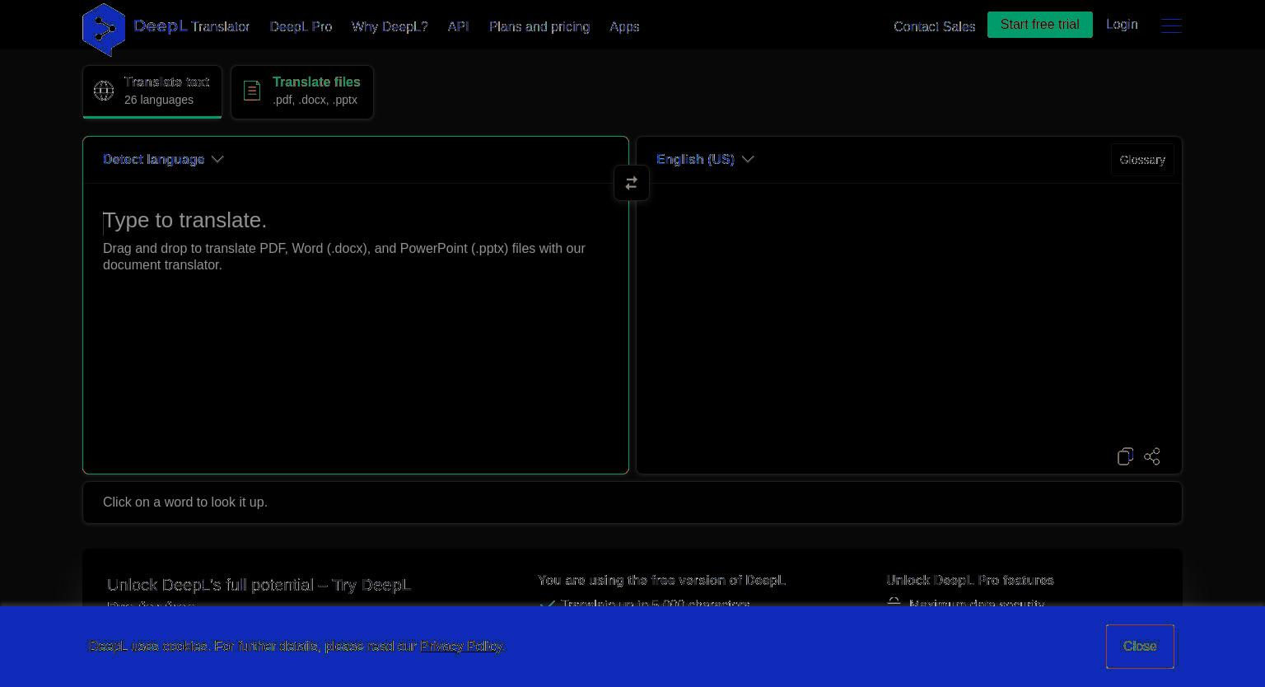Image resolution: width=1265 pixels, height=687 pixels.
Task: Click the DeepL logo icon
Action: pos(104,30)
